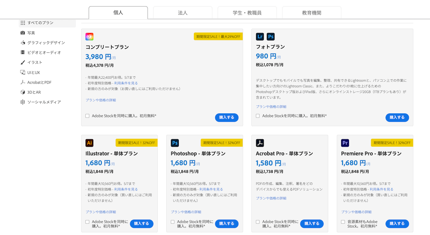Select グラフィックデザイン category

[x=46, y=43]
